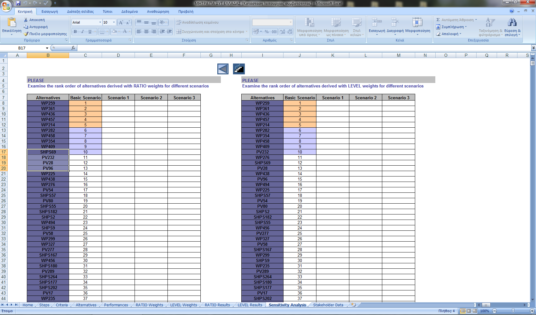
Task: Open the Συμπλήρωση fill dropdown
Action: click(x=451, y=27)
